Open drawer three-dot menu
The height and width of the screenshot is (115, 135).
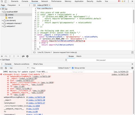pos(2,64)
